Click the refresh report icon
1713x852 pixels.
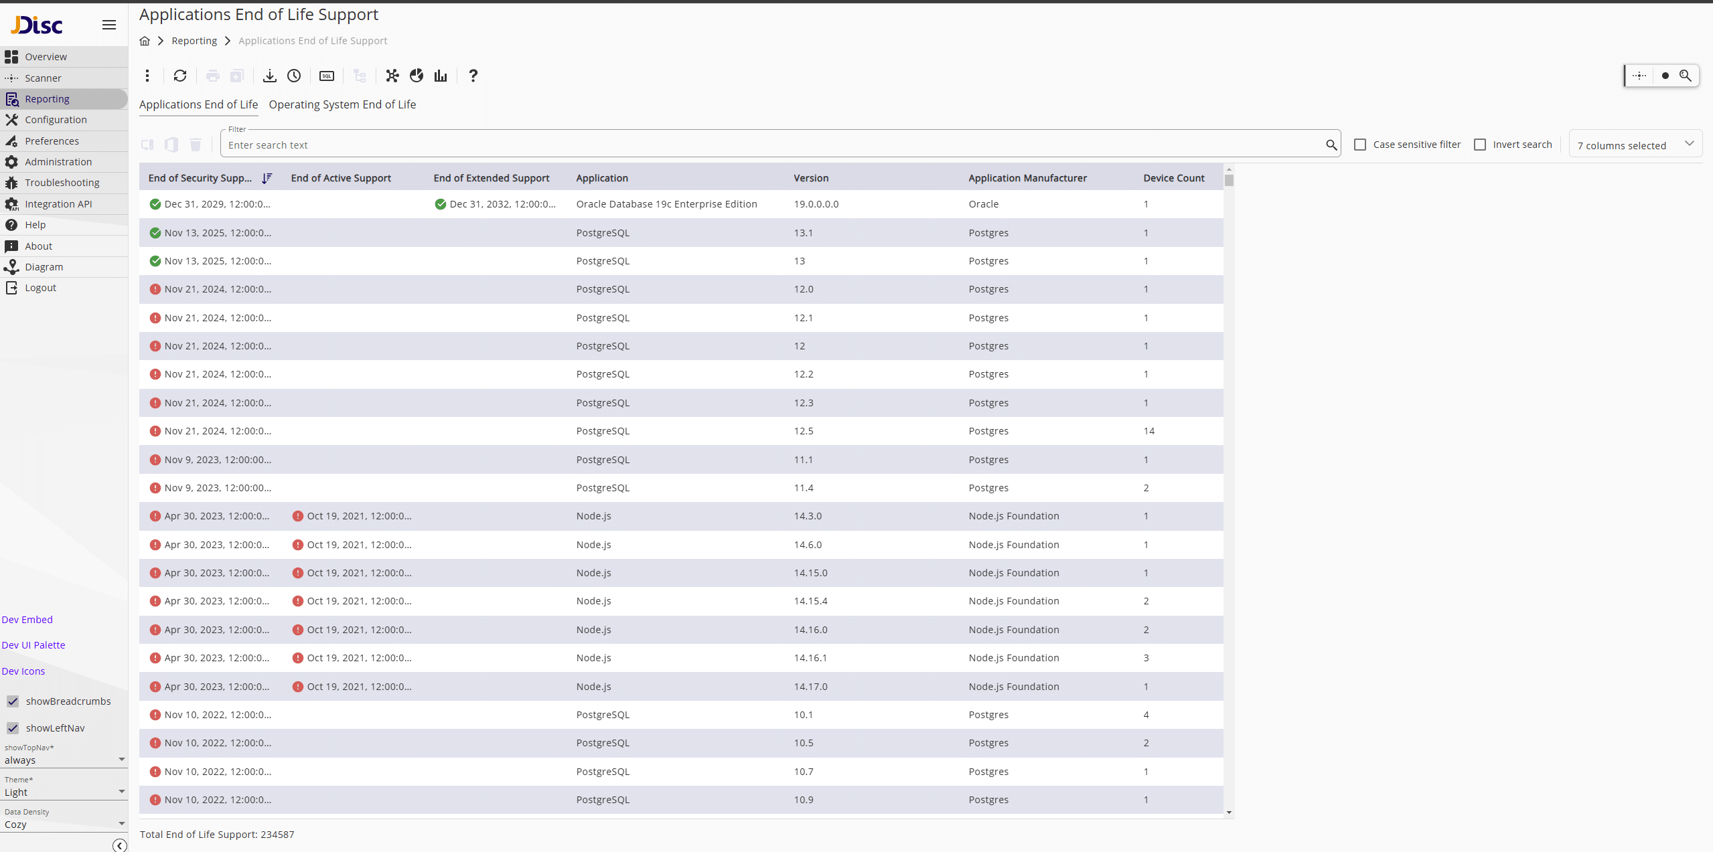[179, 76]
